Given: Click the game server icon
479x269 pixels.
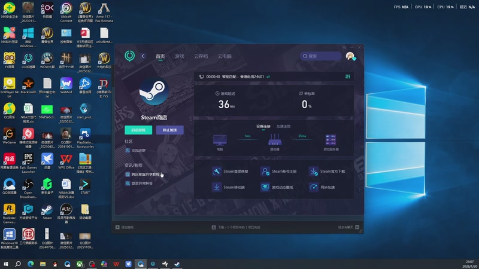Looking at the screenshot, I should tap(331, 140).
